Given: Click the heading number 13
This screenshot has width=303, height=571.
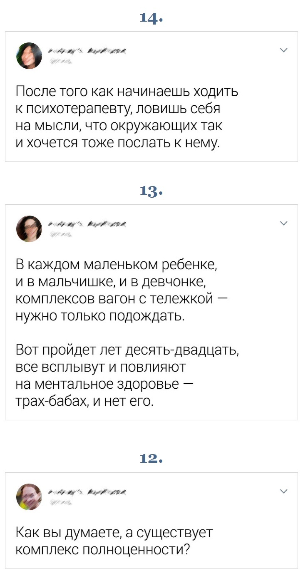Looking at the screenshot, I should click(151, 191).
